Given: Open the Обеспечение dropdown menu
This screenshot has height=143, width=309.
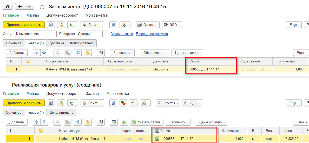Looking at the screenshot, I should coord(154,53).
